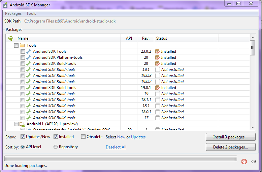This screenshot has height=172, width=262.
Task: Click wrench icon of Build-tools rev 17
Action: (x=29, y=118)
